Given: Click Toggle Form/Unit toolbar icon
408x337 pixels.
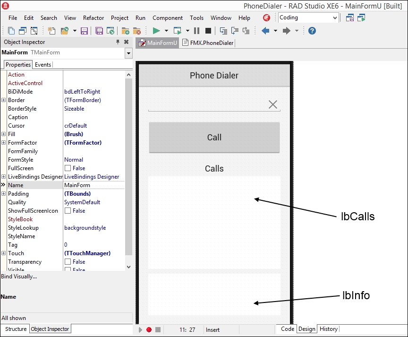Looking at the screenshot, I should 34,31.
